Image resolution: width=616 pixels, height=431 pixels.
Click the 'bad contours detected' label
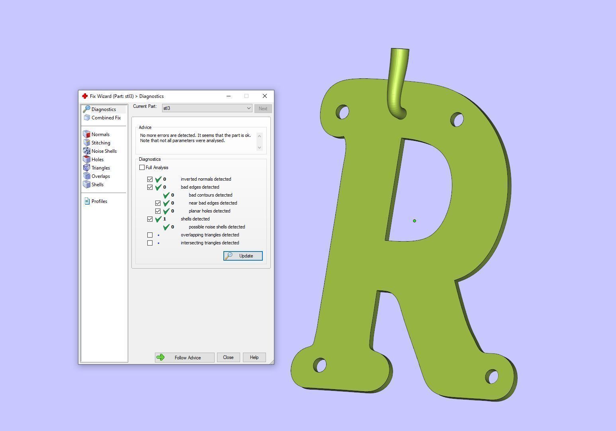point(210,195)
